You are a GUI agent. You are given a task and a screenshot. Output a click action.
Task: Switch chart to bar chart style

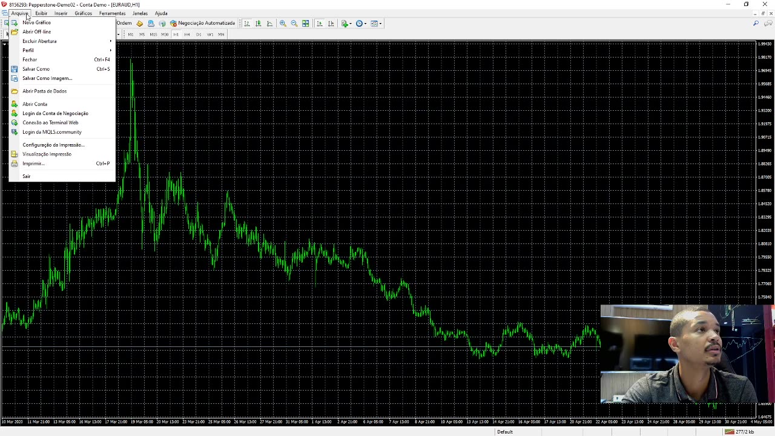[247, 24]
